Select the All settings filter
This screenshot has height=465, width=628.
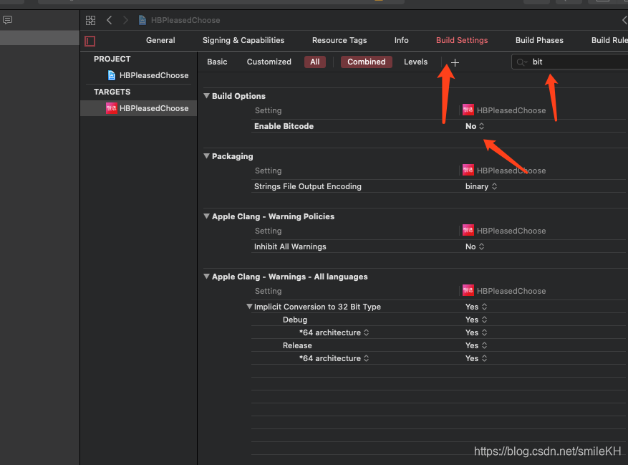point(315,62)
